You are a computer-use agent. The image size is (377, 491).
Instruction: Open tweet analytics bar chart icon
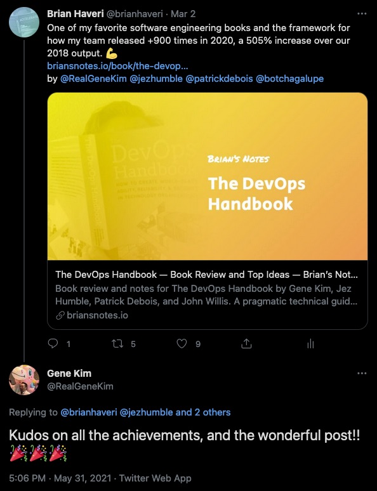pyautogui.click(x=310, y=344)
